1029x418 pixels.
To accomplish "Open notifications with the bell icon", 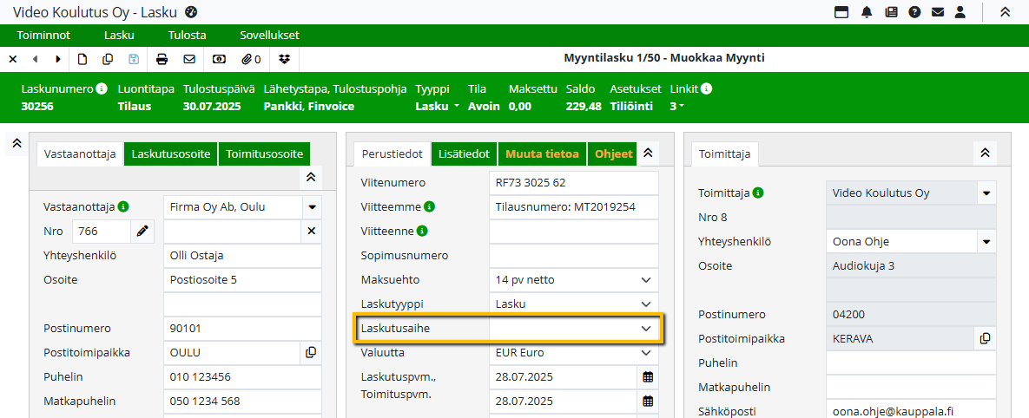I will [866, 12].
